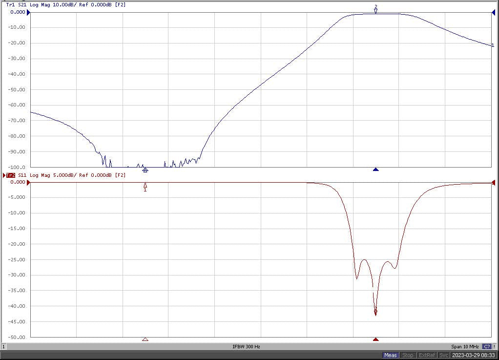
Task: Click red filled marker triangle on S11 bottom axis
Action: click(375, 339)
